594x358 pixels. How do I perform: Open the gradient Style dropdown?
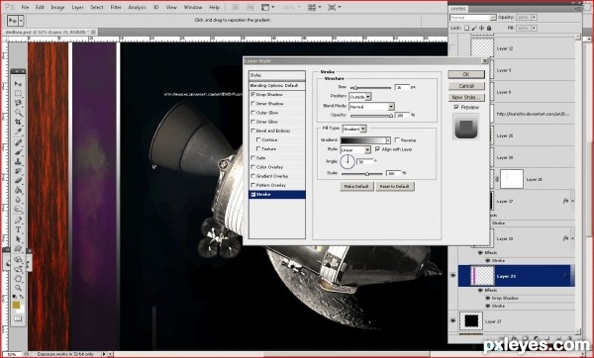pos(355,150)
